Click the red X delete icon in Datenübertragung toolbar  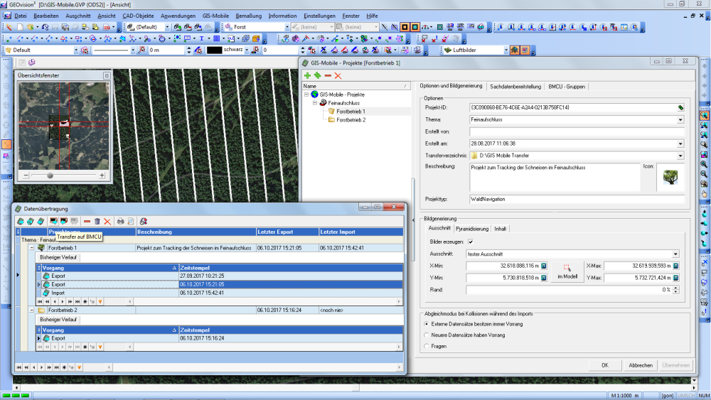pyautogui.click(x=107, y=222)
